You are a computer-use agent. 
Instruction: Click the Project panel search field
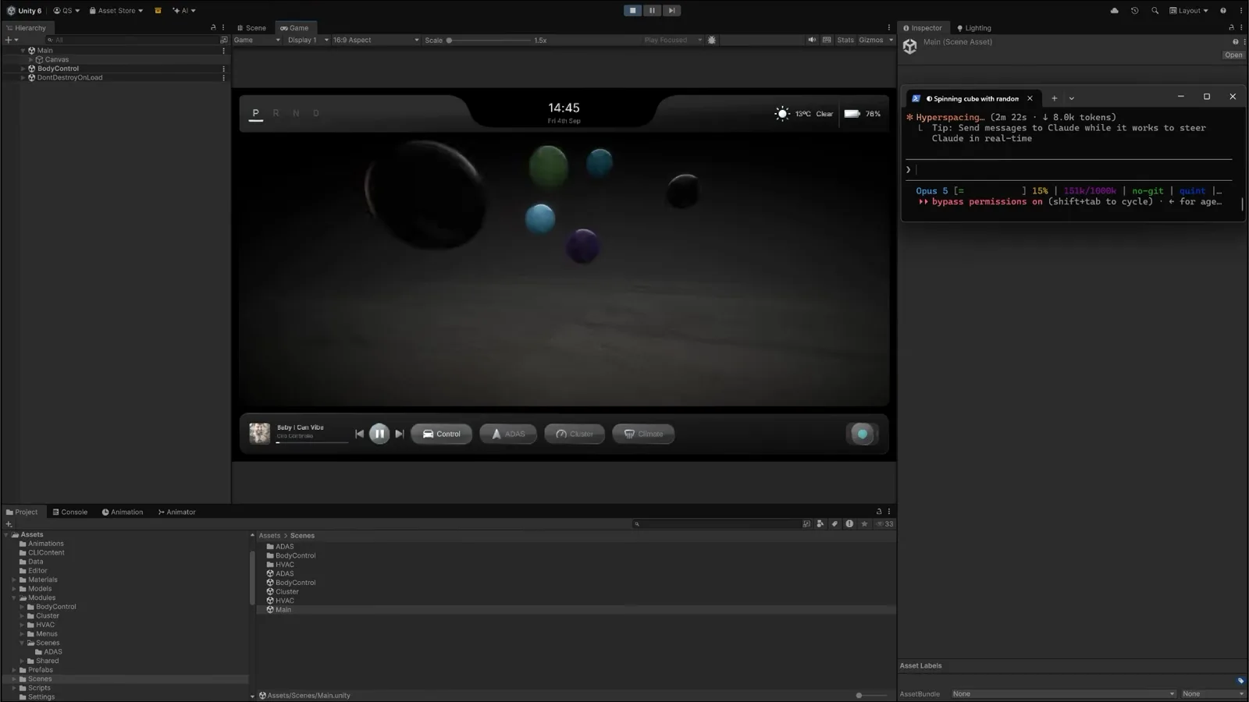[716, 524]
